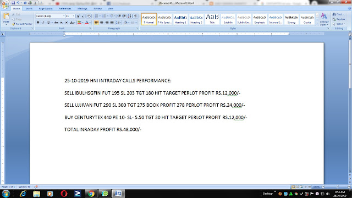Justify the paragraph text
This screenshot has width=352, height=198.
(112, 23)
